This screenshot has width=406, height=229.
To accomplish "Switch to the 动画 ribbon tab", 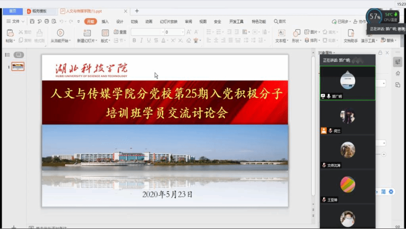I will click(149, 22).
